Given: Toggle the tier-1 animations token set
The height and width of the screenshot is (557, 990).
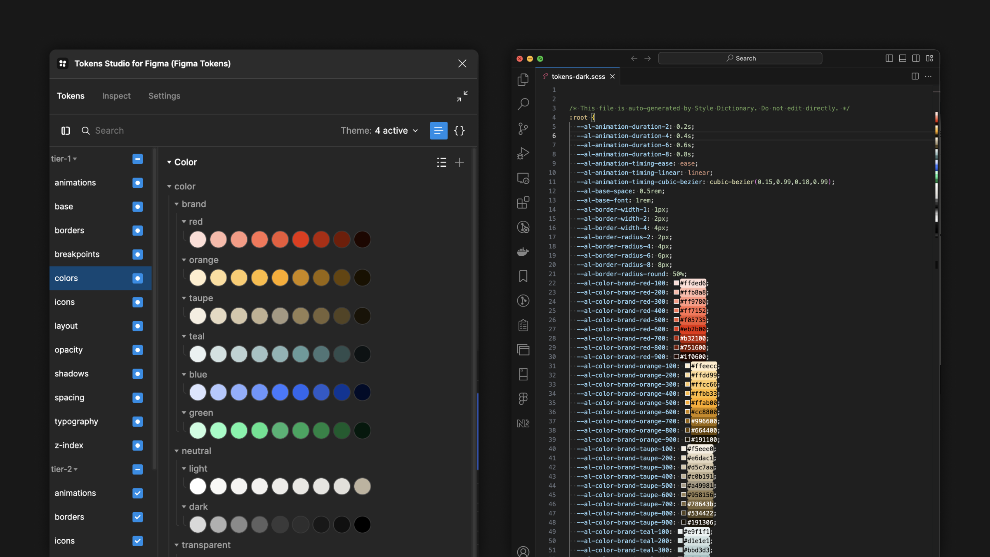Looking at the screenshot, I should click(137, 183).
